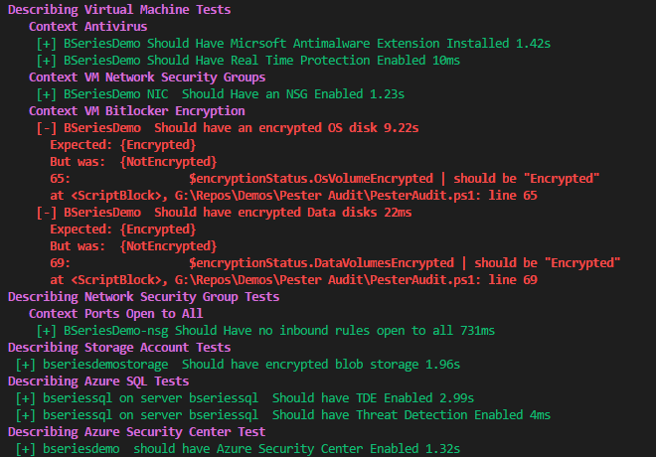Click the [+] marker before BSeriesDemo NIC test
This screenshot has height=457, width=656.
pyautogui.click(x=47, y=94)
